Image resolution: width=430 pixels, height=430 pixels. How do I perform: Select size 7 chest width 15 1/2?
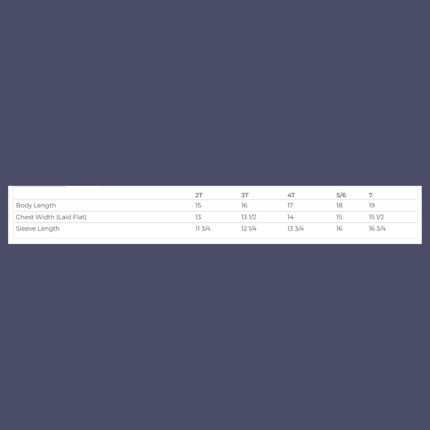[376, 217]
